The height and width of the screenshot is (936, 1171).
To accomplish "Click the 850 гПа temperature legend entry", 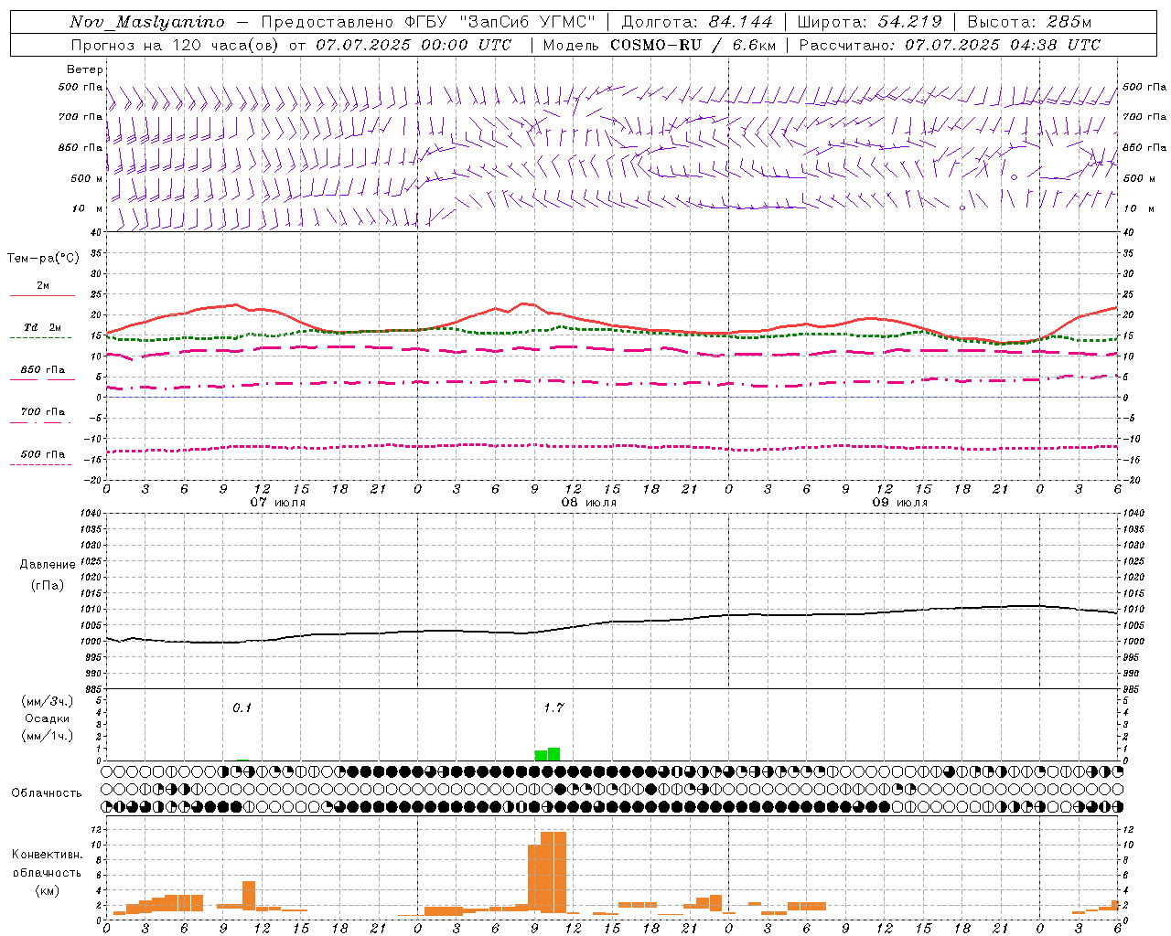I will 42,370.
